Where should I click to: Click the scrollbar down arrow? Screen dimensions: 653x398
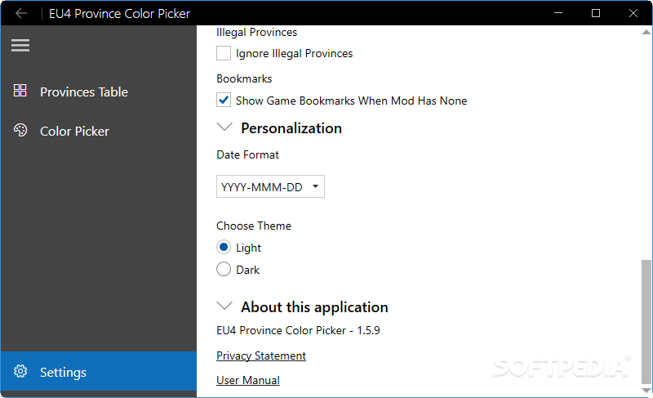[x=646, y=391]
